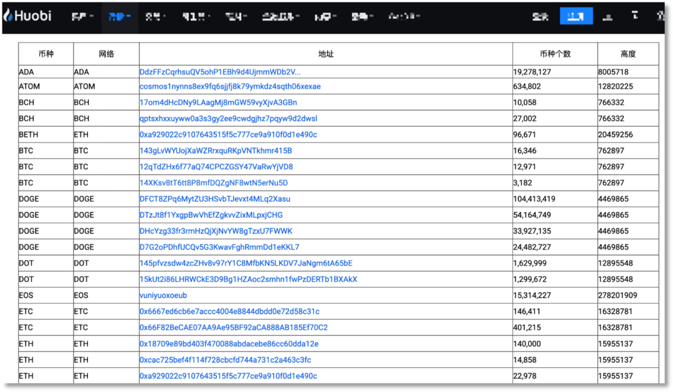Click the 地址 column header
This screenshot has width=673, height=392.
[326, 54]
